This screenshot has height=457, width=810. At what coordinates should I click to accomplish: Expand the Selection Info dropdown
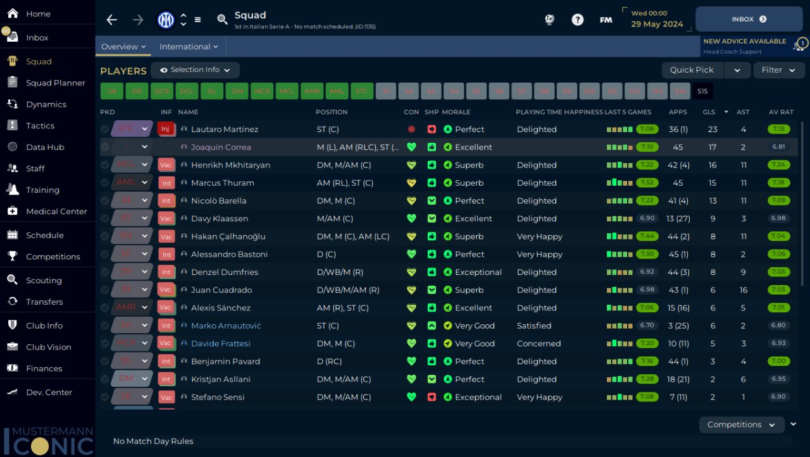[x=195, y=70]
